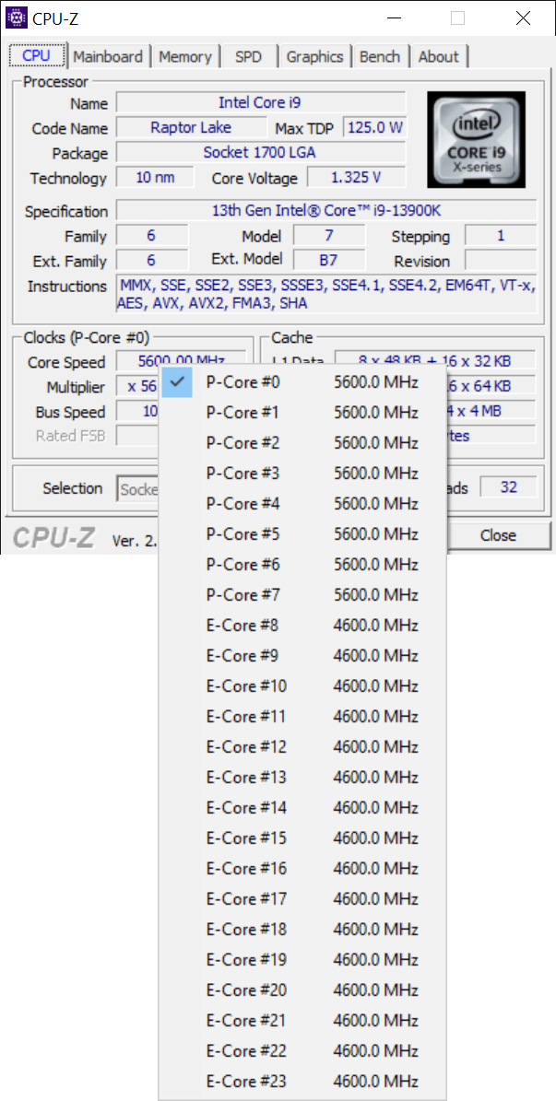Select E-Core #21 from the list
Viewport: 556px width, 1101px height.
(302, 1020)
